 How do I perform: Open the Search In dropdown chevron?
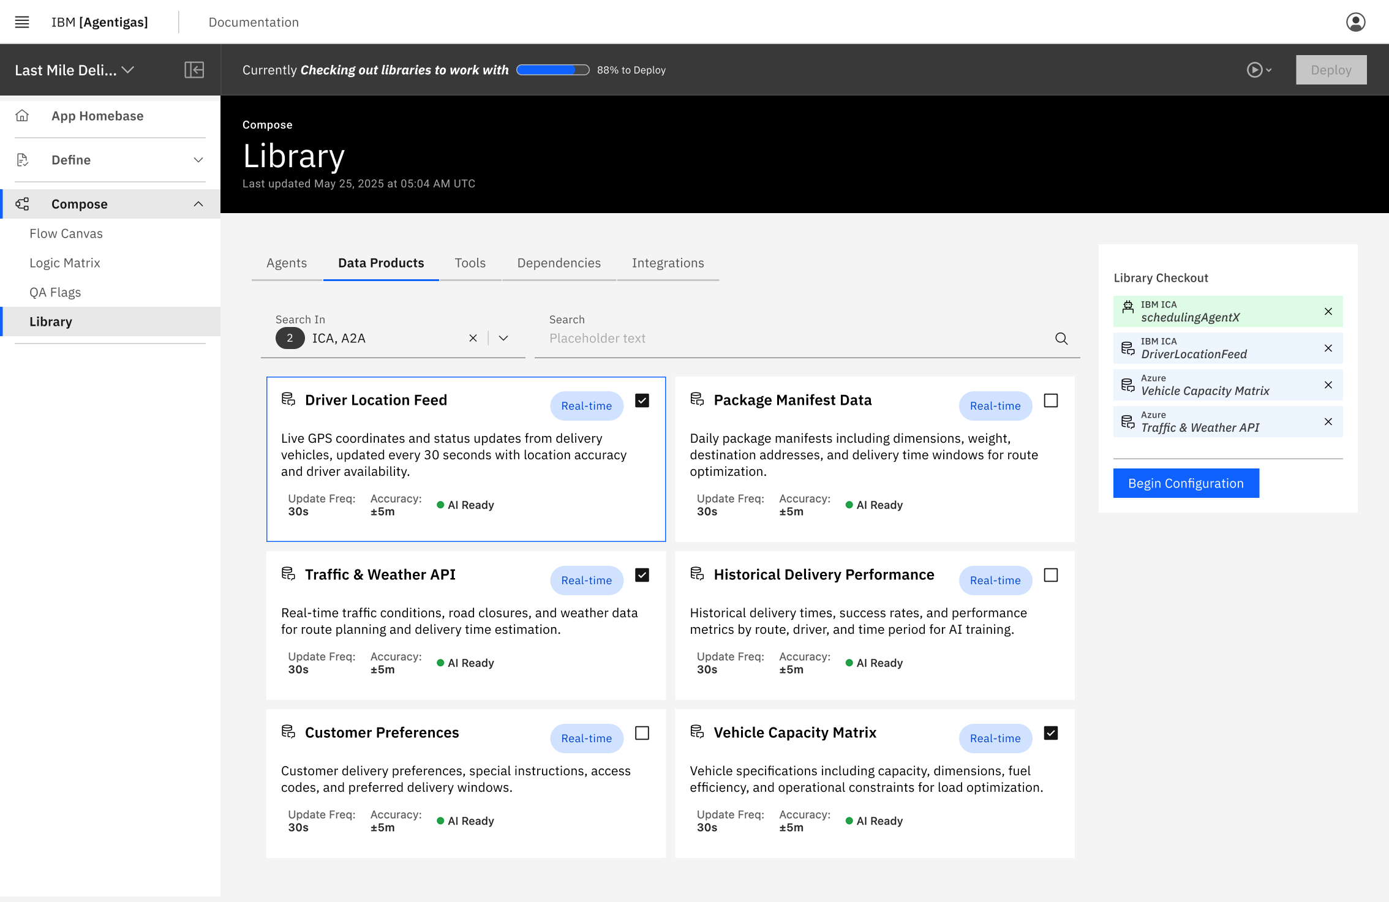503,338
